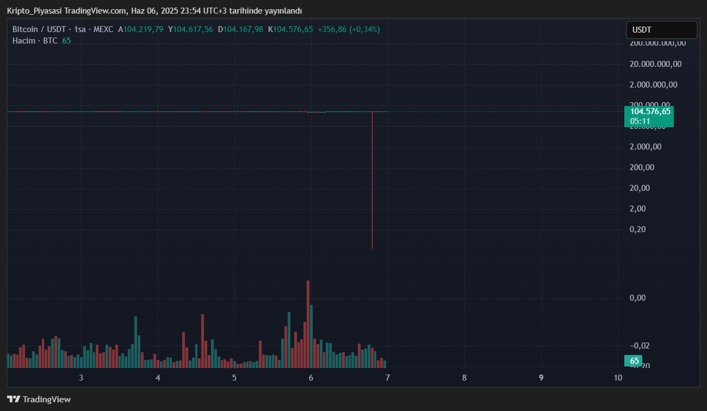707x411 pixels.
Task: Click the long red candle wick
Action: coord(372,179)
